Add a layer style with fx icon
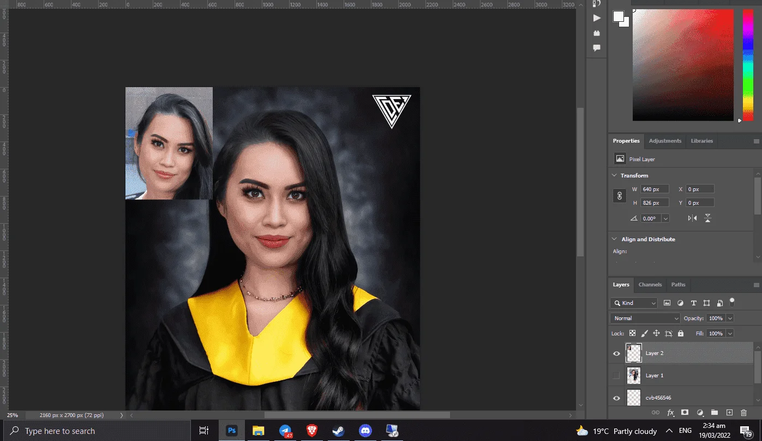This screenshot has height=441, width=762. (x=670, y=413)
